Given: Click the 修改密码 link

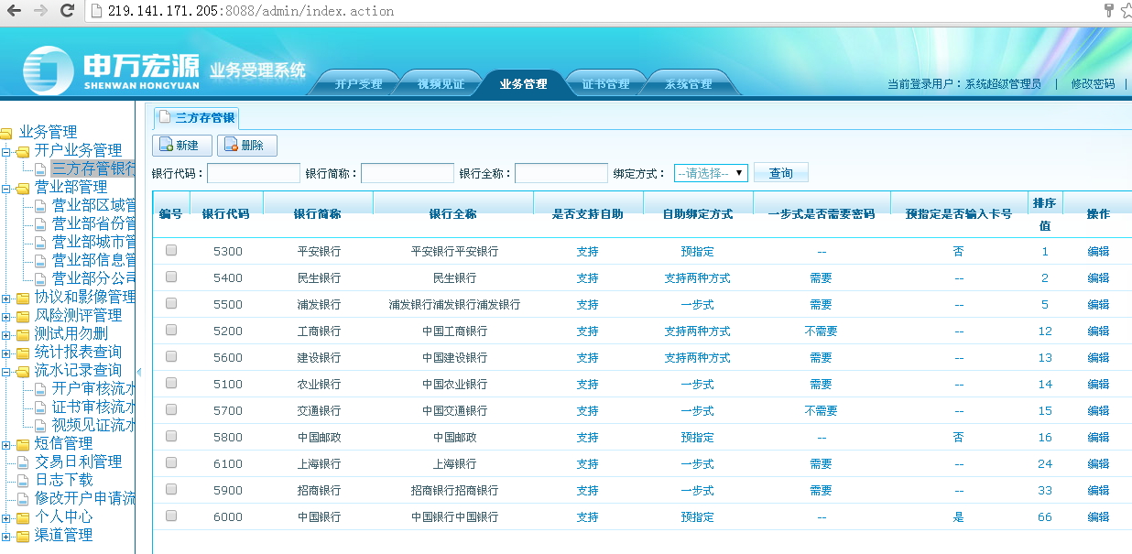Looking at the screenshot, I should coord(1093,83).
